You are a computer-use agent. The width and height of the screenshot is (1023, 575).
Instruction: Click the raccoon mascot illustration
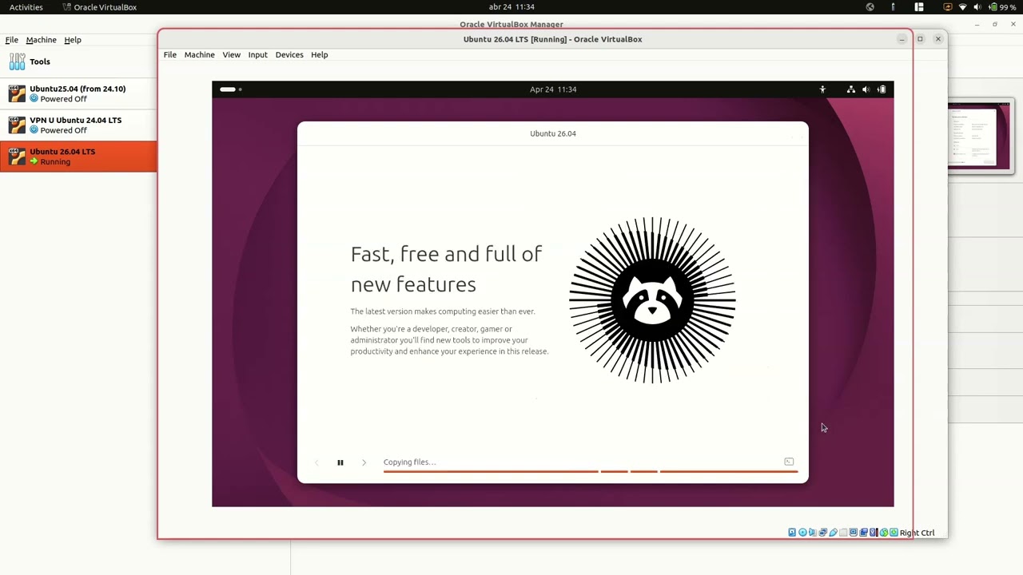click(x=652, y=299)
